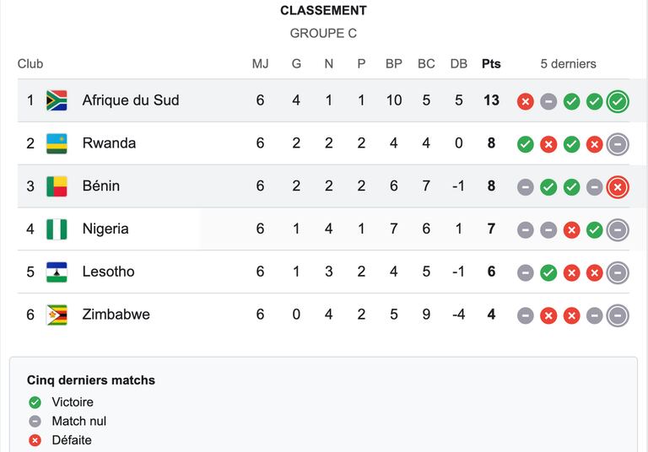Click the Bénin flag icon
This screenshot has width=648, height=452.
pyautogui.click(x=57, y=186)
